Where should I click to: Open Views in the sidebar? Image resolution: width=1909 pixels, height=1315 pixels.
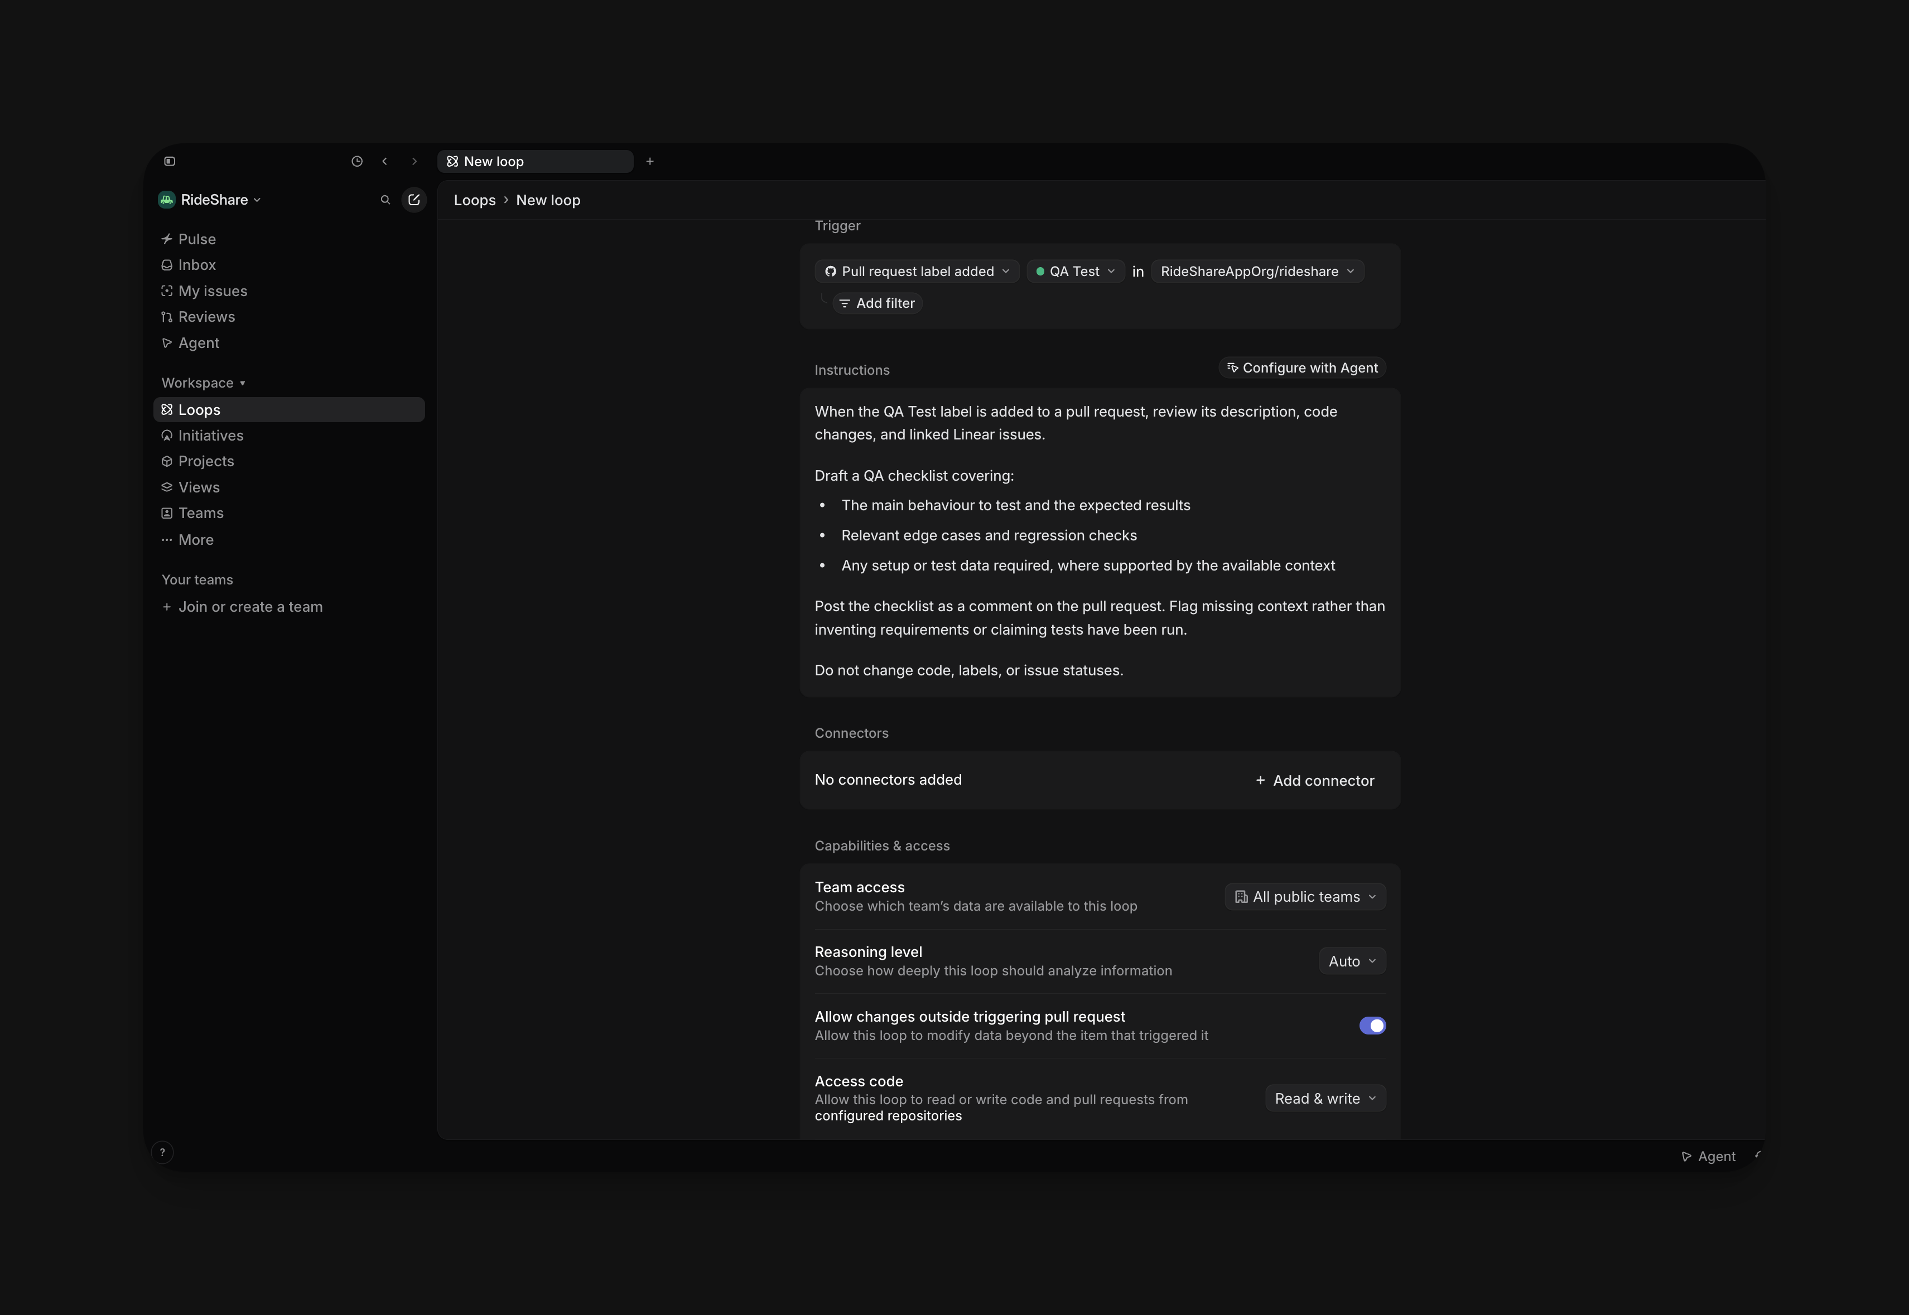click(x=288, y=487)
